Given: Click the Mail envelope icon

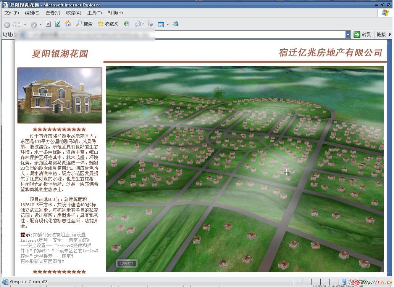Looking at the screenshot, I should pos(138,24).
